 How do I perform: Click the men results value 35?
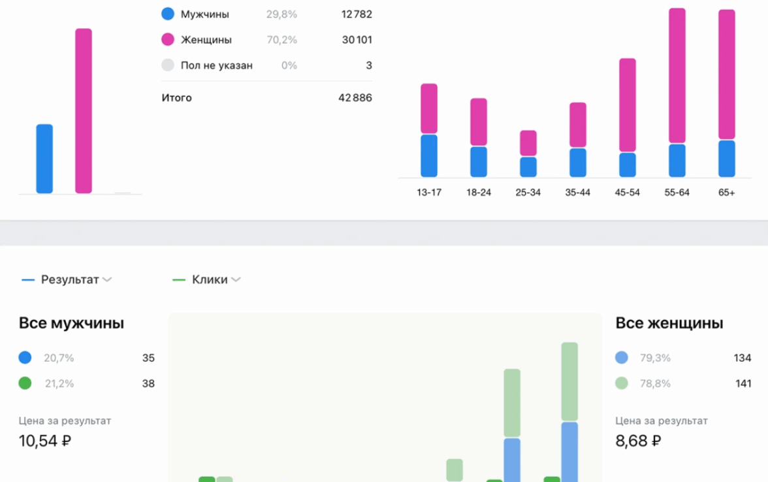tap(148, 358)
